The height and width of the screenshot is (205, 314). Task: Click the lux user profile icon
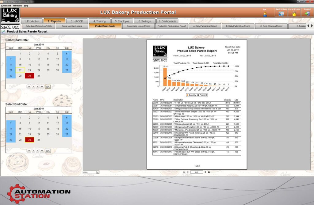click(x=265, y=14)
